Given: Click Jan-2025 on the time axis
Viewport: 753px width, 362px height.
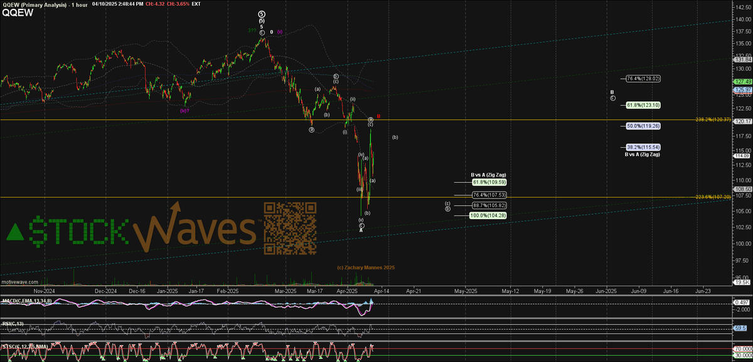Looking at the screenshot, I should click(167, 291).
